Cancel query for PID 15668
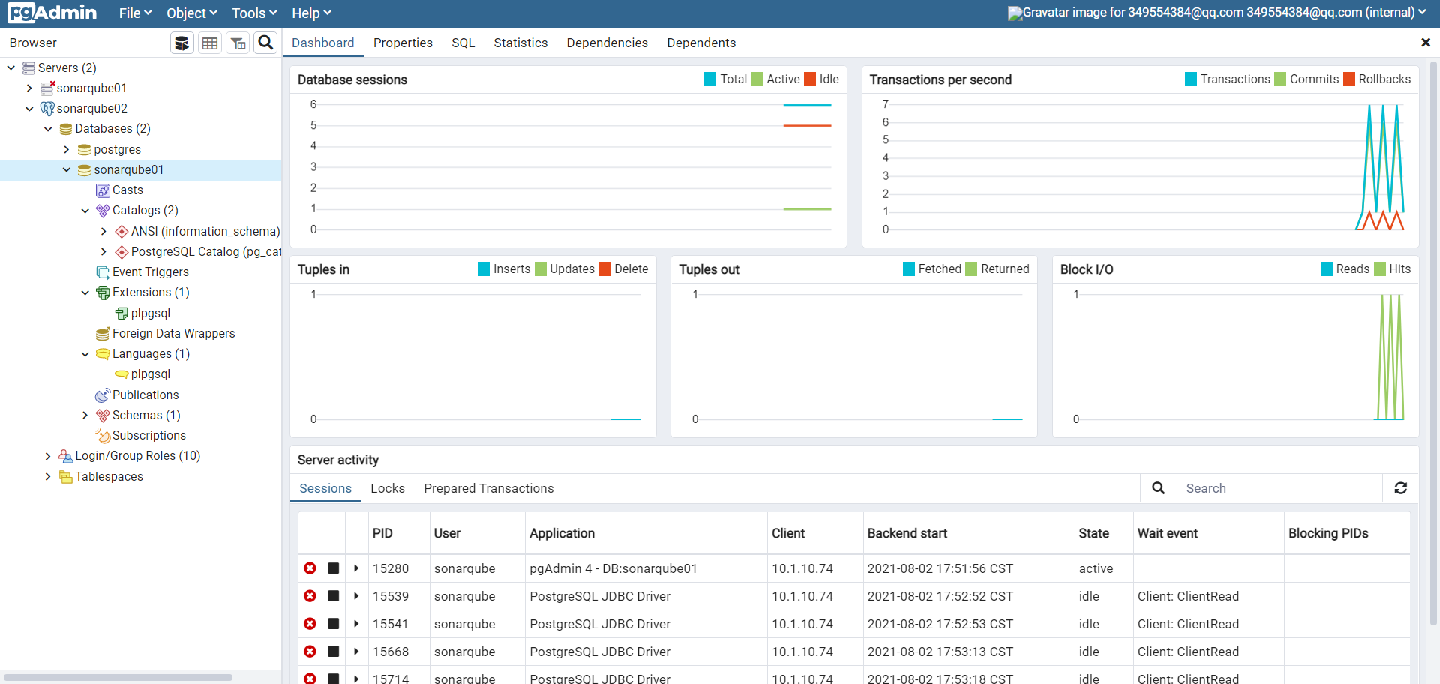Viewport: 1440px width, 684px height. 334,652
